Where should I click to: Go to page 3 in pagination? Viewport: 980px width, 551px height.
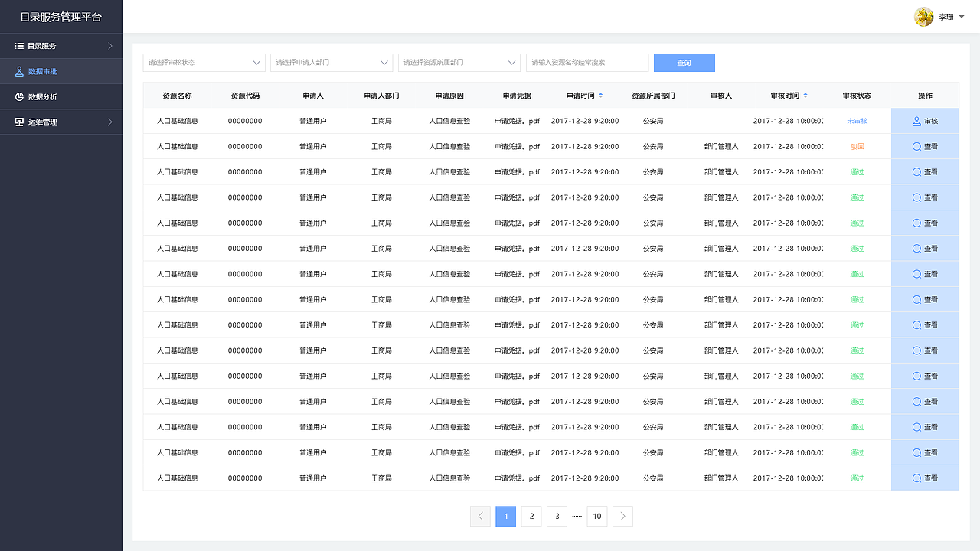point(557,516)
